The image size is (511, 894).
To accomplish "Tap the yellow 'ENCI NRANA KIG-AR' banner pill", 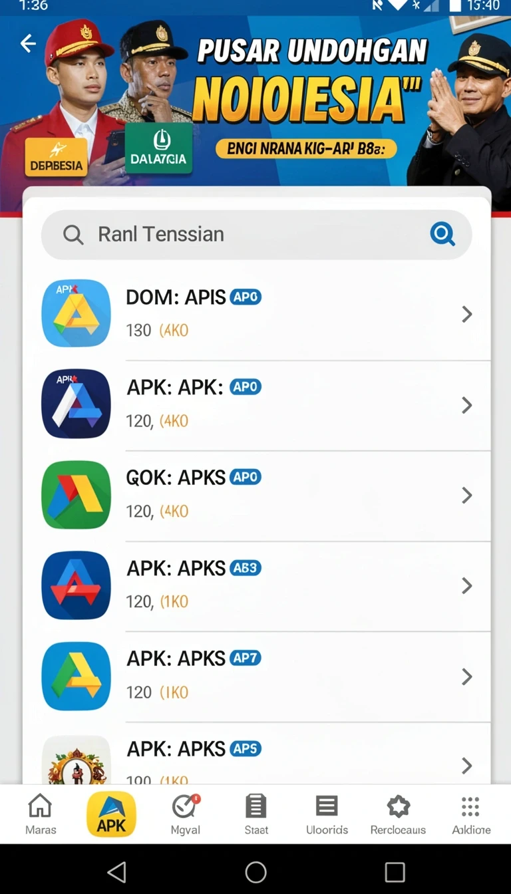I will [306, 148].
